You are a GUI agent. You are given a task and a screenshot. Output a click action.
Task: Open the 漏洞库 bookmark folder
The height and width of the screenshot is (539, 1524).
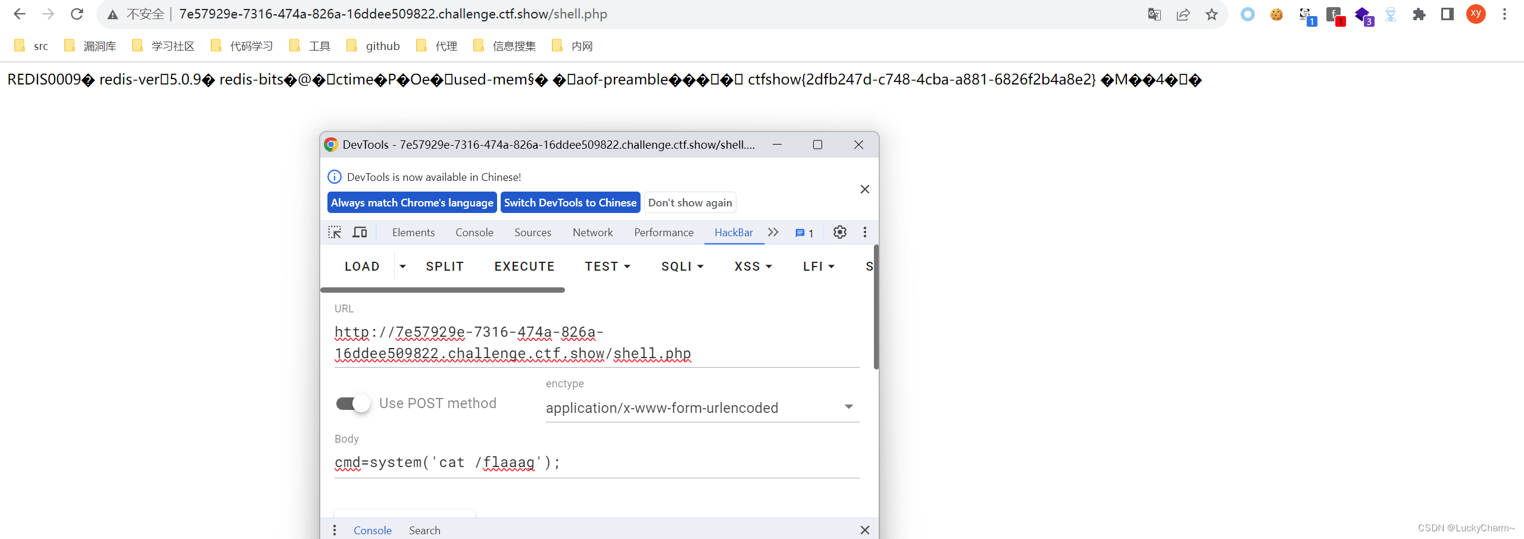[x=90, y=46]
